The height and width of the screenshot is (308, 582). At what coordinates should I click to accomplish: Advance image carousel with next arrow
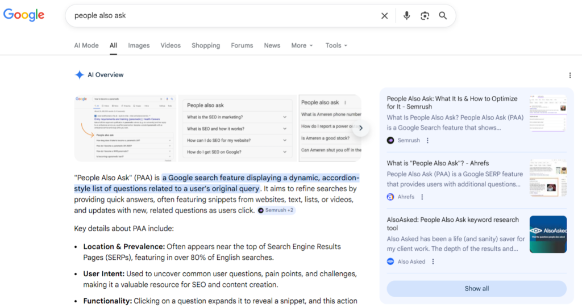coord(360,128)
